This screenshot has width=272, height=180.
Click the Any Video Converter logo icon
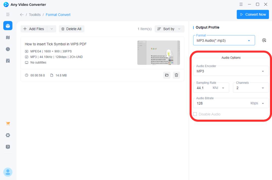6,5
